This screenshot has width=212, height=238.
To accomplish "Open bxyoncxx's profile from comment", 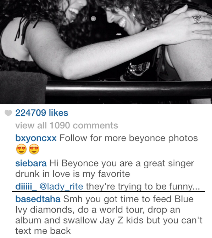I will (36, 138).
